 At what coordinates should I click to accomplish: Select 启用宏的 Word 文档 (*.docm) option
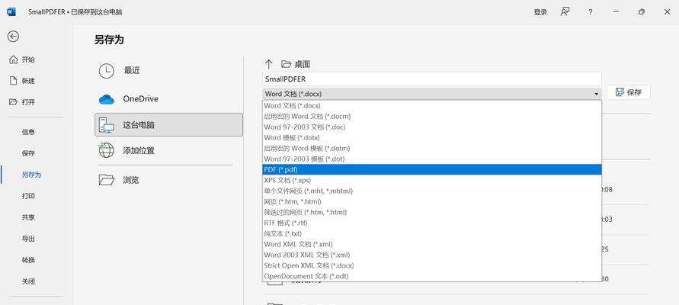(432, 116)
